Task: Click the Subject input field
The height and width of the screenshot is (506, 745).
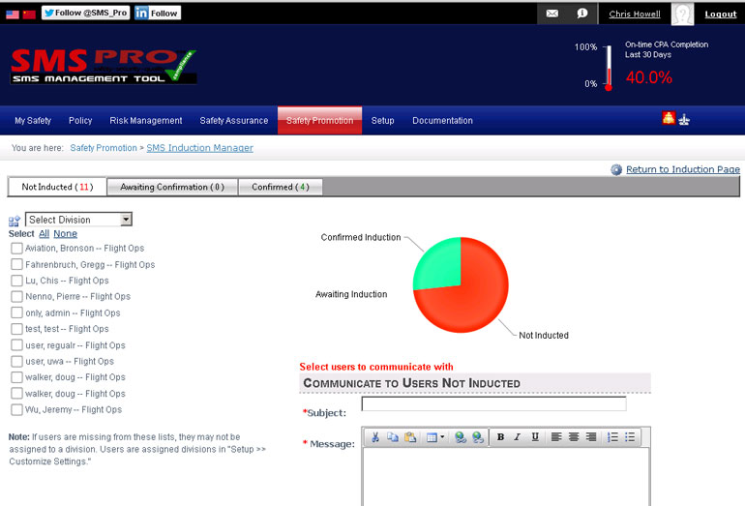Action: tap(493, 404)
